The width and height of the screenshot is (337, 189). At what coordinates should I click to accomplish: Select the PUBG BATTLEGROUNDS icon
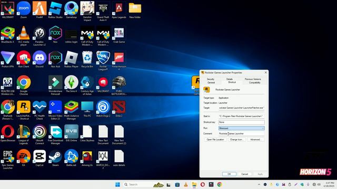[x=119, y=85]
